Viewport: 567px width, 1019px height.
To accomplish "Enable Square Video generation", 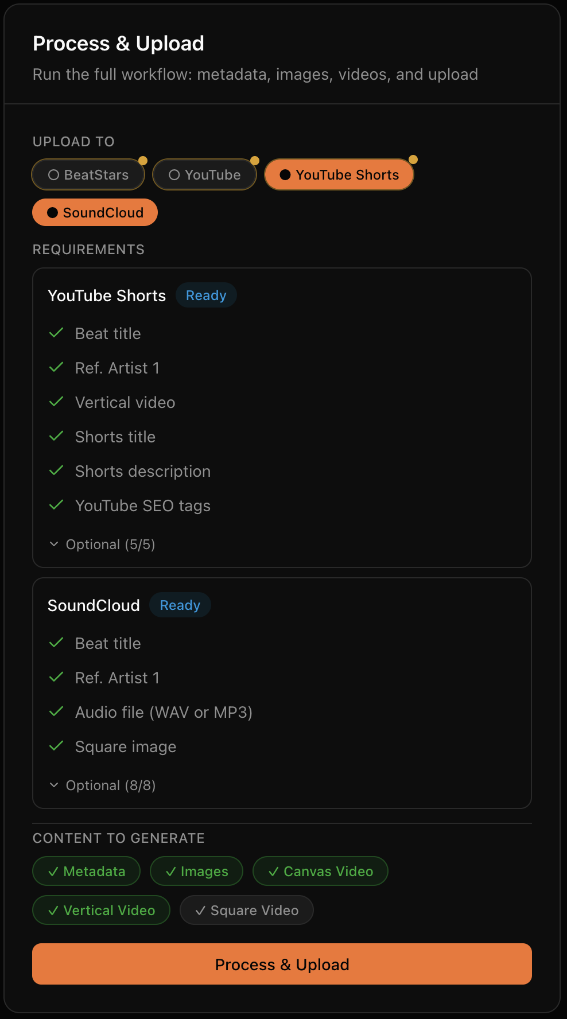I will (246, 910).
